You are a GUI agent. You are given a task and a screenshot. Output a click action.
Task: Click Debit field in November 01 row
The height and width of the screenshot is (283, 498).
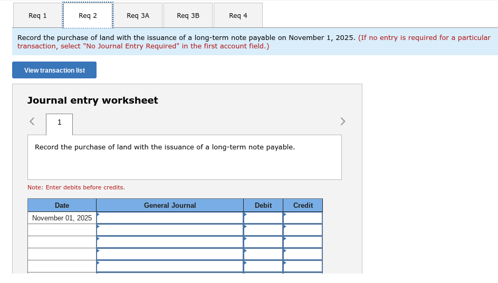pyautogui.click(x=263, y=218)
